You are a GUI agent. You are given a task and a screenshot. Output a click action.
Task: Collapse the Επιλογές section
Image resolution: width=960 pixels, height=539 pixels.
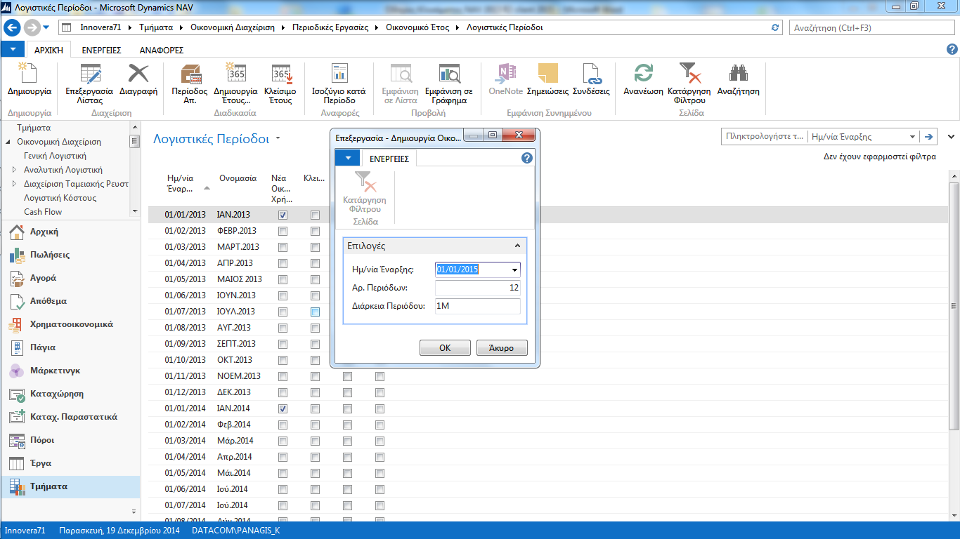(517, 246)
